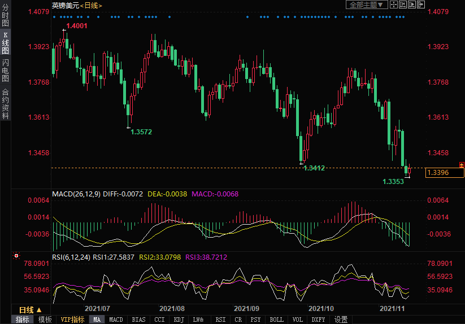
Task: Open the 全部主题 theme dropdown
Action: [366, 5]
